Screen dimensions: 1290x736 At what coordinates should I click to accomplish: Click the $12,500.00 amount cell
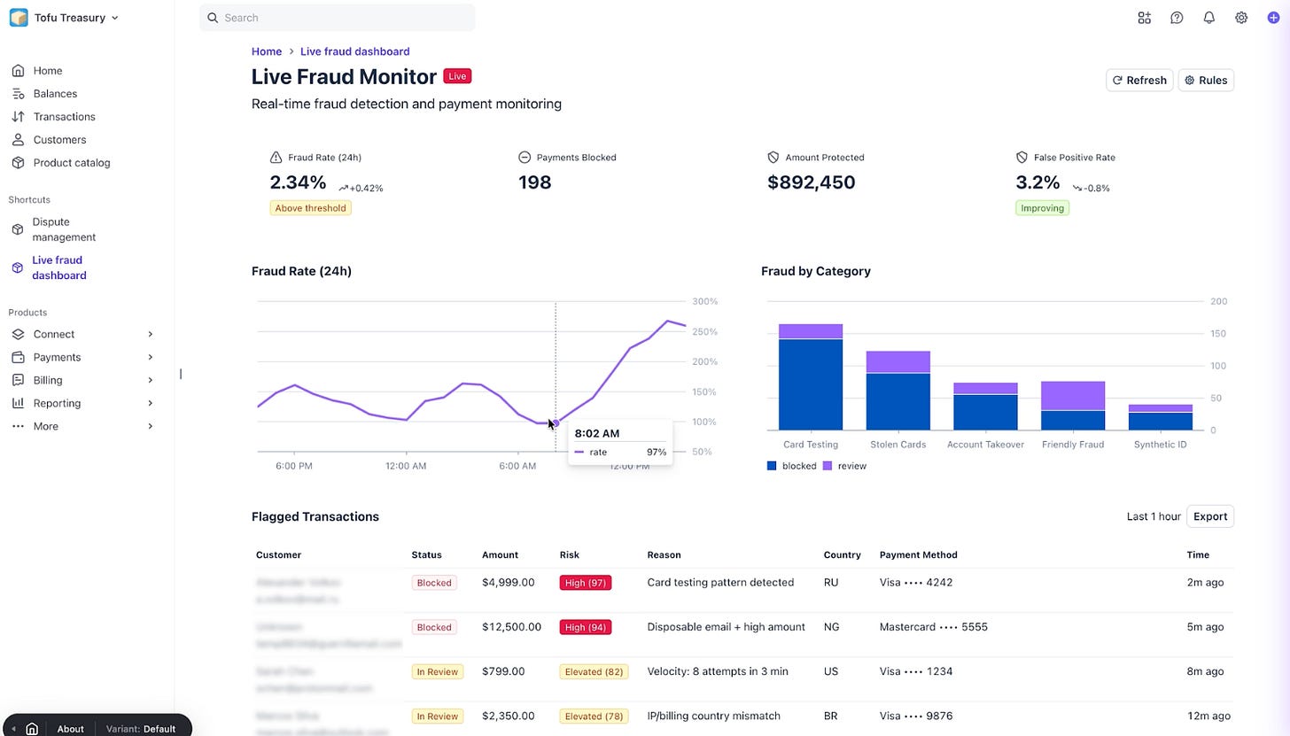click(x=511, y=627)
